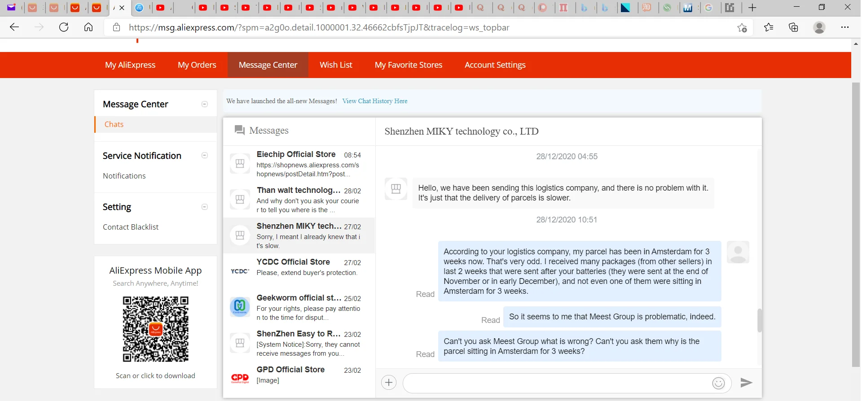This screenshot has width=862, height=401.
Task: Click the GPD store logo
Action: [x=240, y=378]
